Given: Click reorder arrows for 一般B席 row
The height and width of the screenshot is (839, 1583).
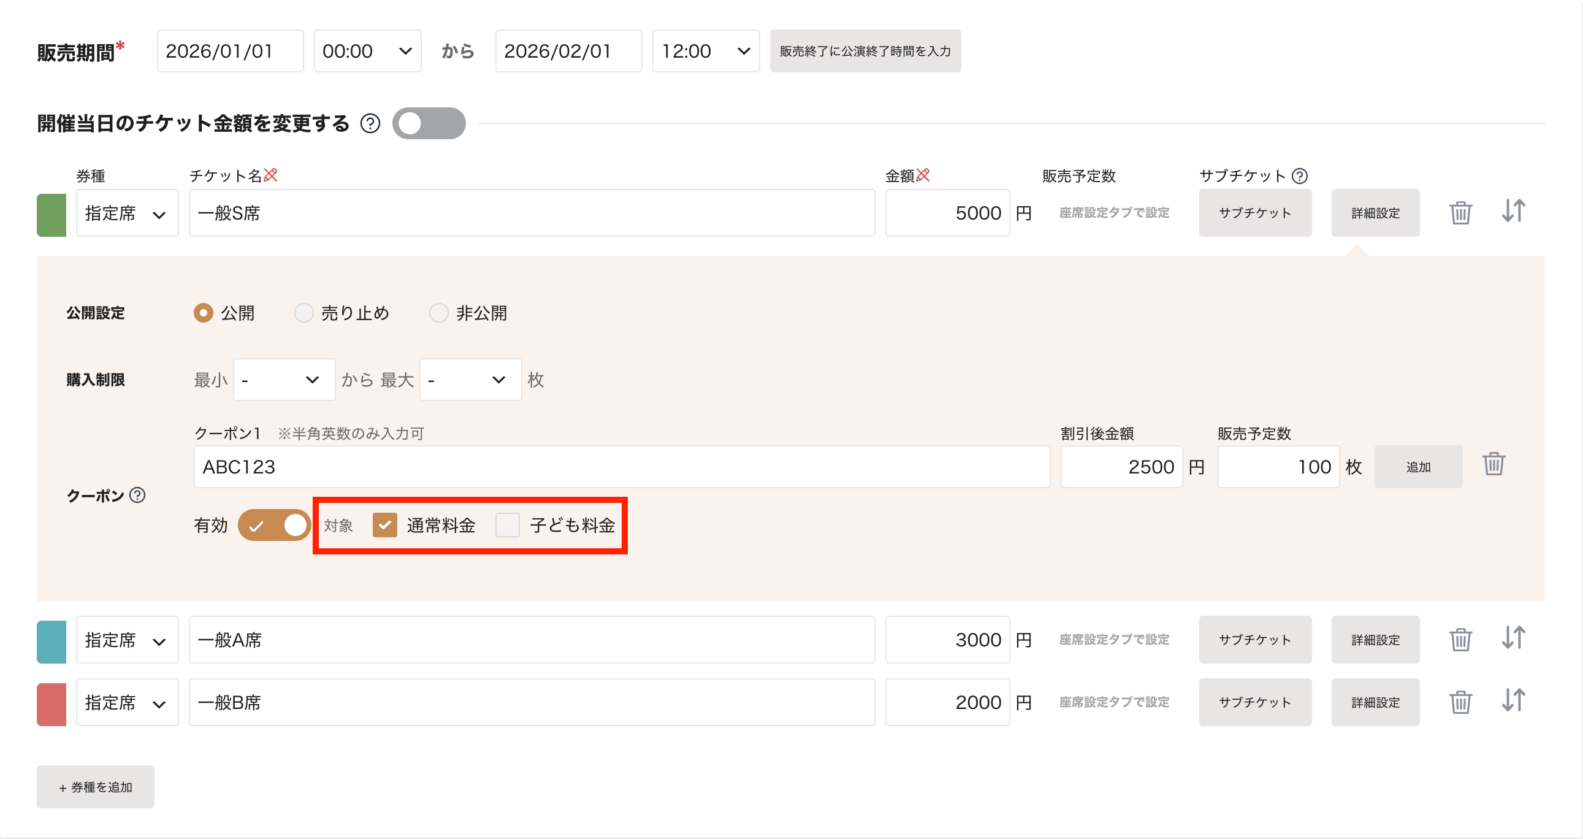Looking at the screenshot, I should [1513, 700].
